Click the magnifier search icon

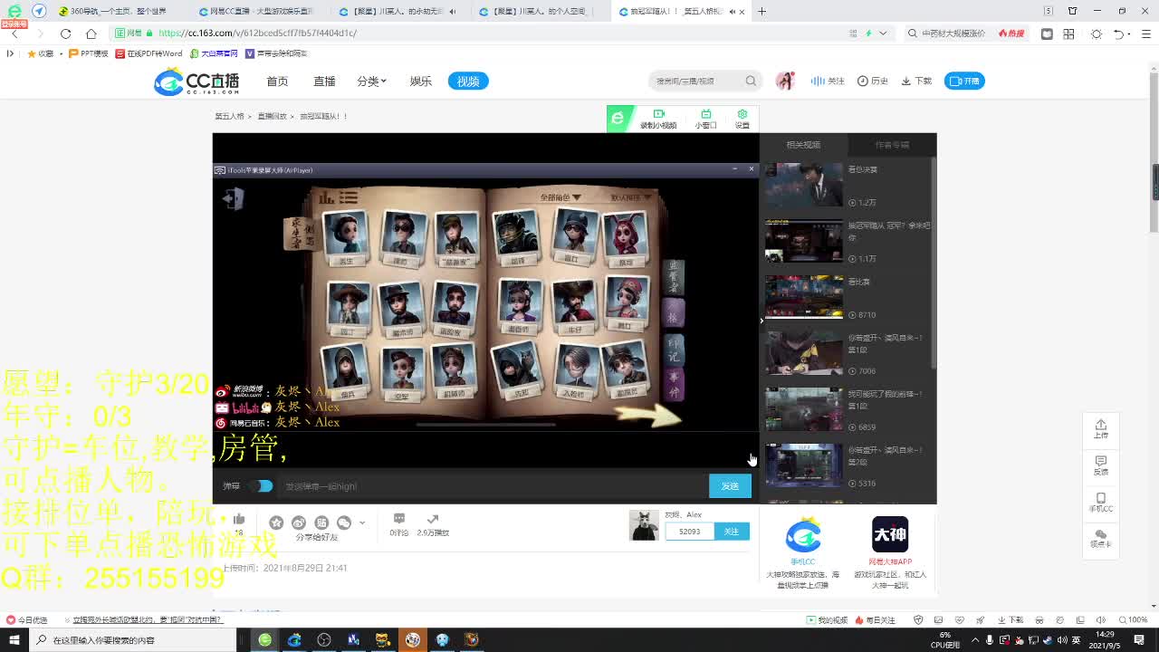pyautogui.click(x=751, y=81)
